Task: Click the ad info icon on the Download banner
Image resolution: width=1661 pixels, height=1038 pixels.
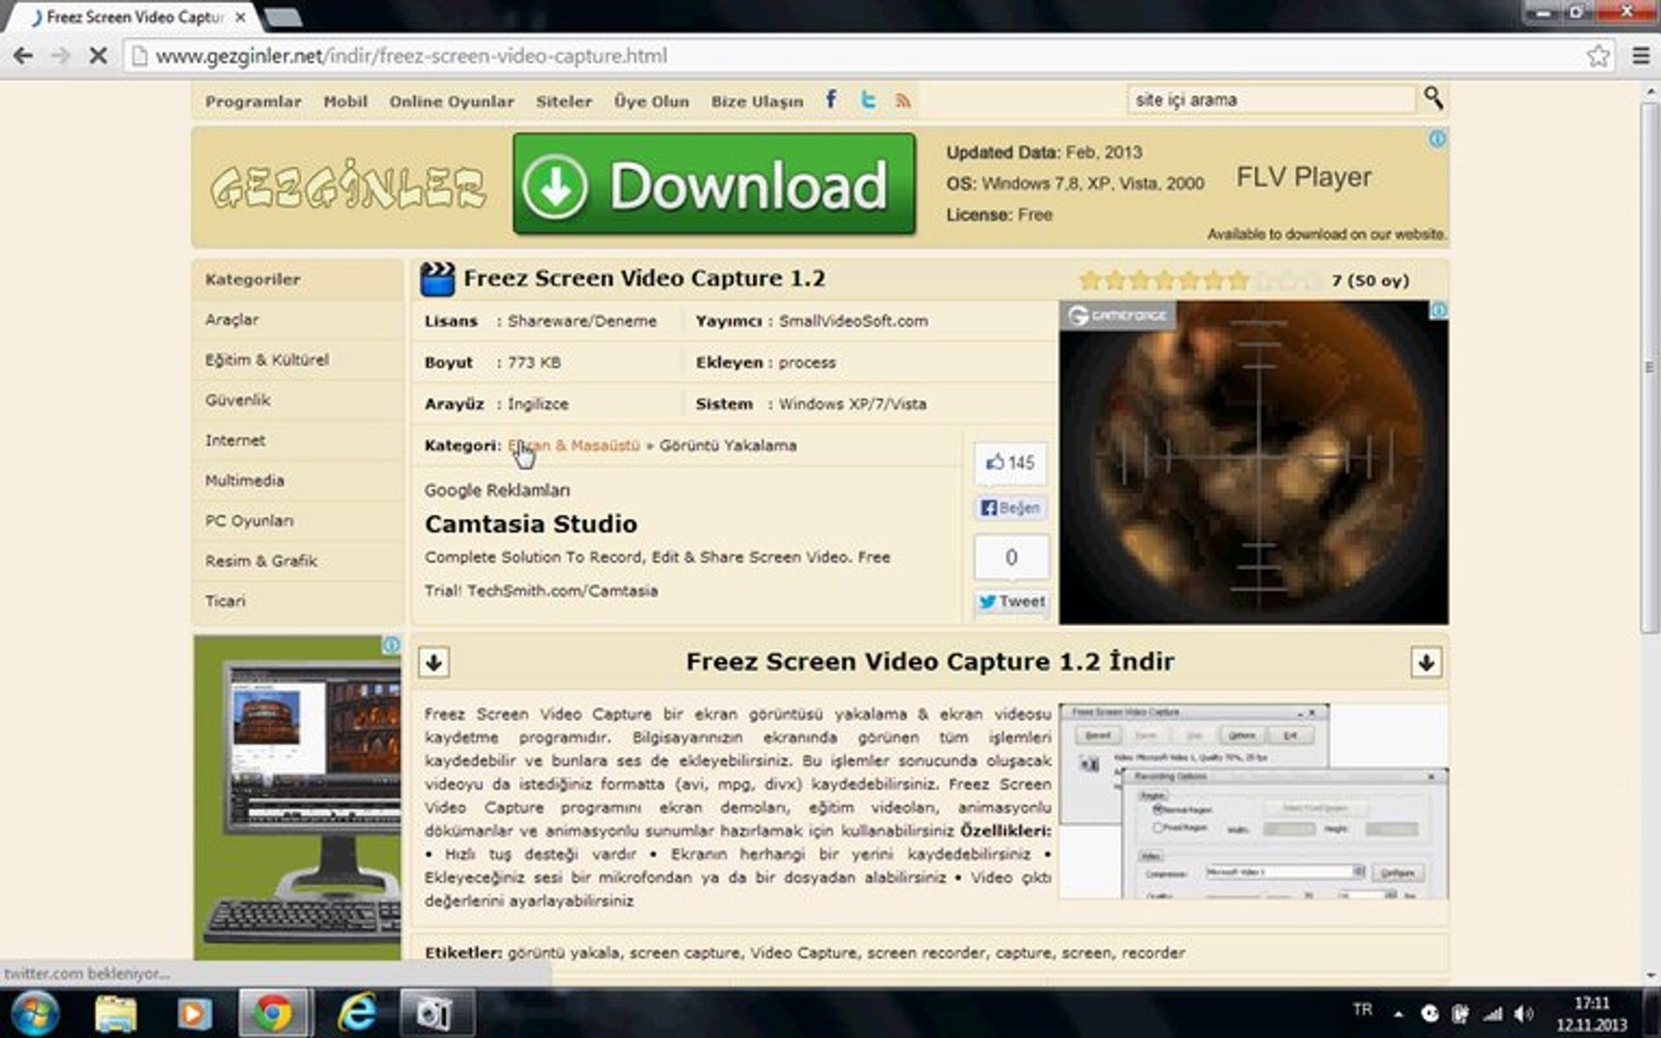Action: pyautogui.click(x=1437, y=138)
